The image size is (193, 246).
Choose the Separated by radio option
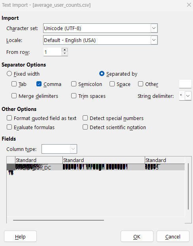click(102, 74)
